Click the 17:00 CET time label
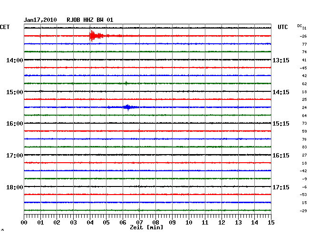Screen dimensions: 309x235 click(x=15, y=156)
